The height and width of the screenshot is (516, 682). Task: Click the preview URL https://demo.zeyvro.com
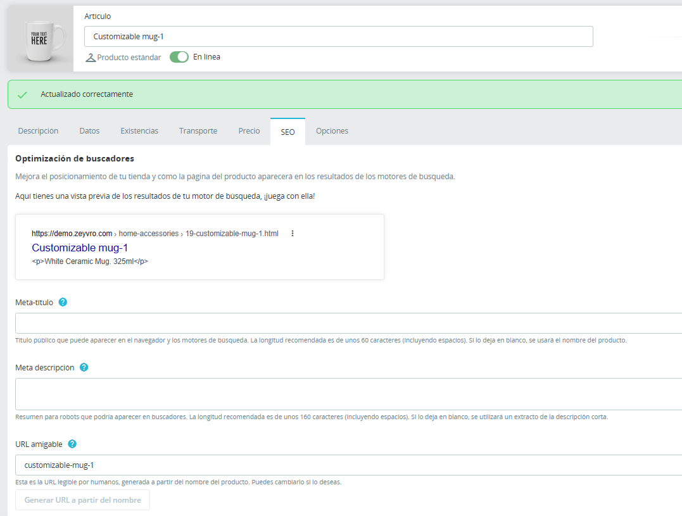coord(72,234)
